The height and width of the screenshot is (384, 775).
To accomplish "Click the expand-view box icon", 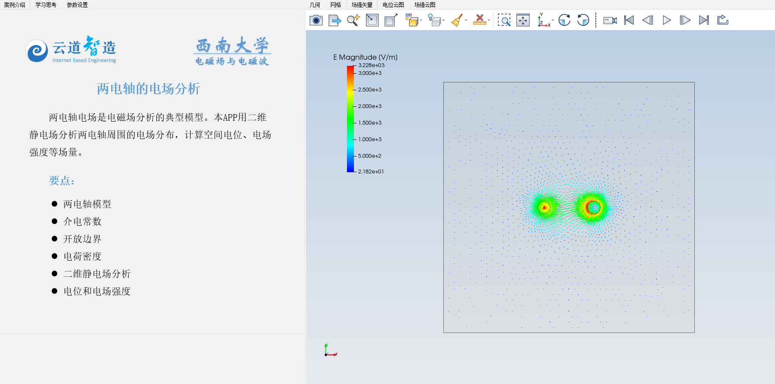I will click(x=391, y=20).
